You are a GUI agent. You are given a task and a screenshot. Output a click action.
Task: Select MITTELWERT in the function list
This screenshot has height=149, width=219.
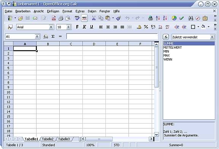pos(173,48)
